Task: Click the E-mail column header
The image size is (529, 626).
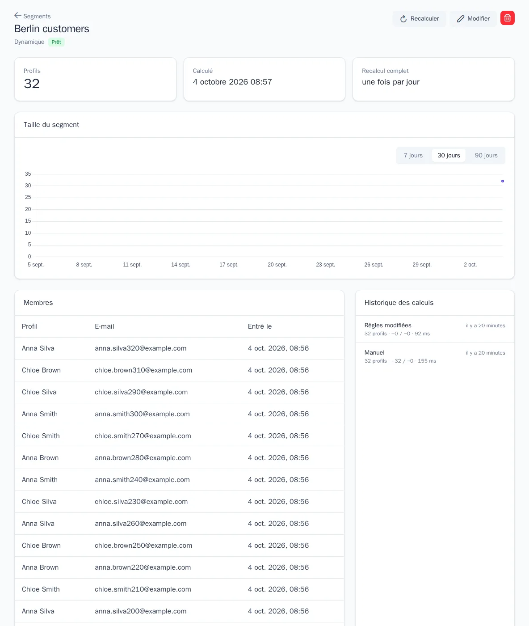Action: (x=104, y=326)
